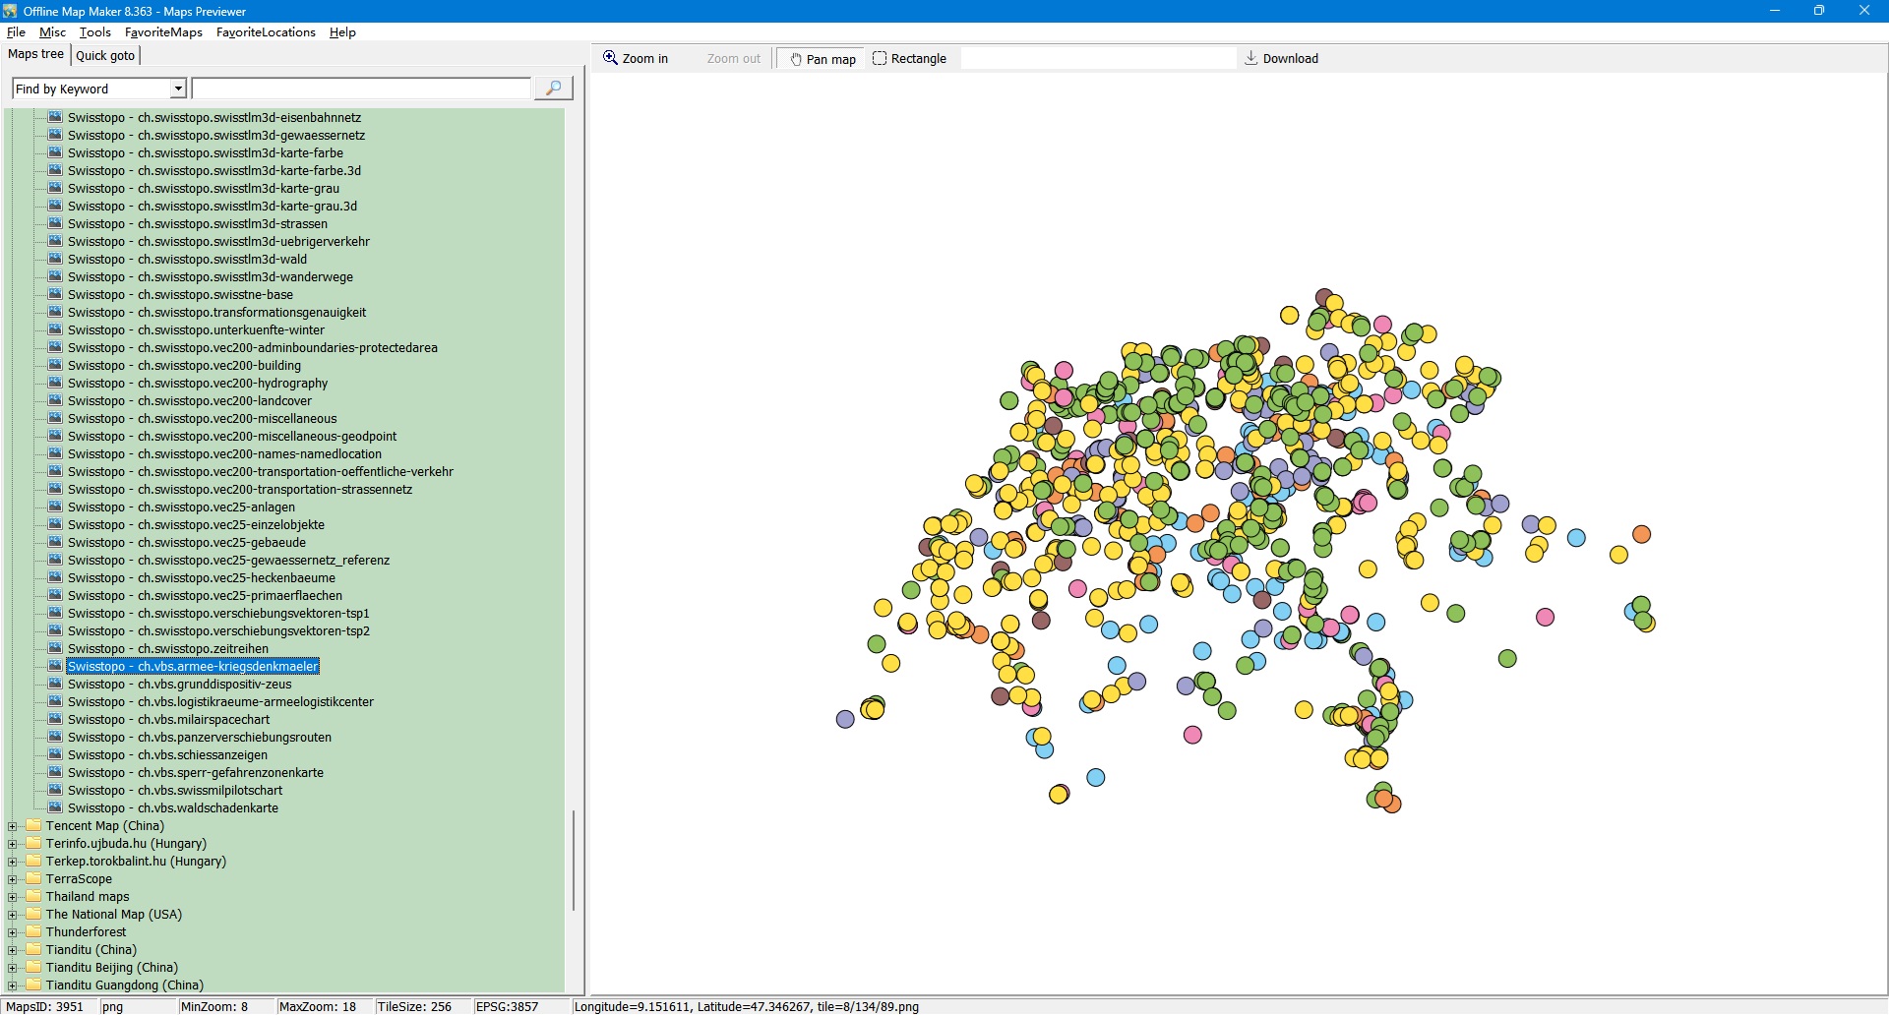This screenshot has width=1889, height=1015.
Task: Choose the Rectangle selection tool
Action: (x=909, y=59)
